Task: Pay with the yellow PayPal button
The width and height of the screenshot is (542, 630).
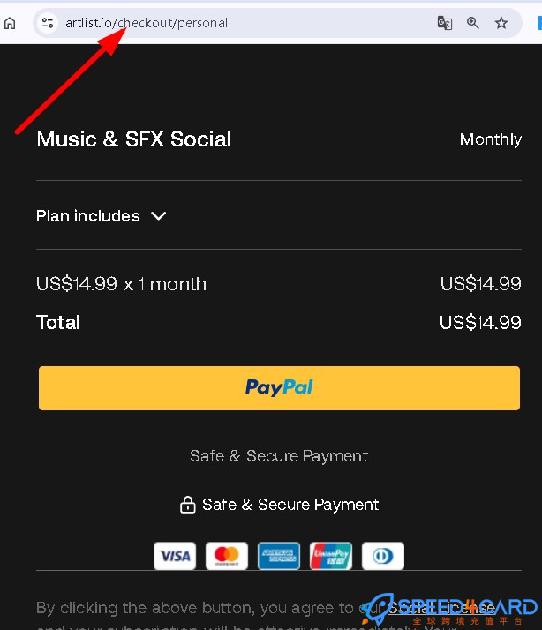Action: click(279, 388)
